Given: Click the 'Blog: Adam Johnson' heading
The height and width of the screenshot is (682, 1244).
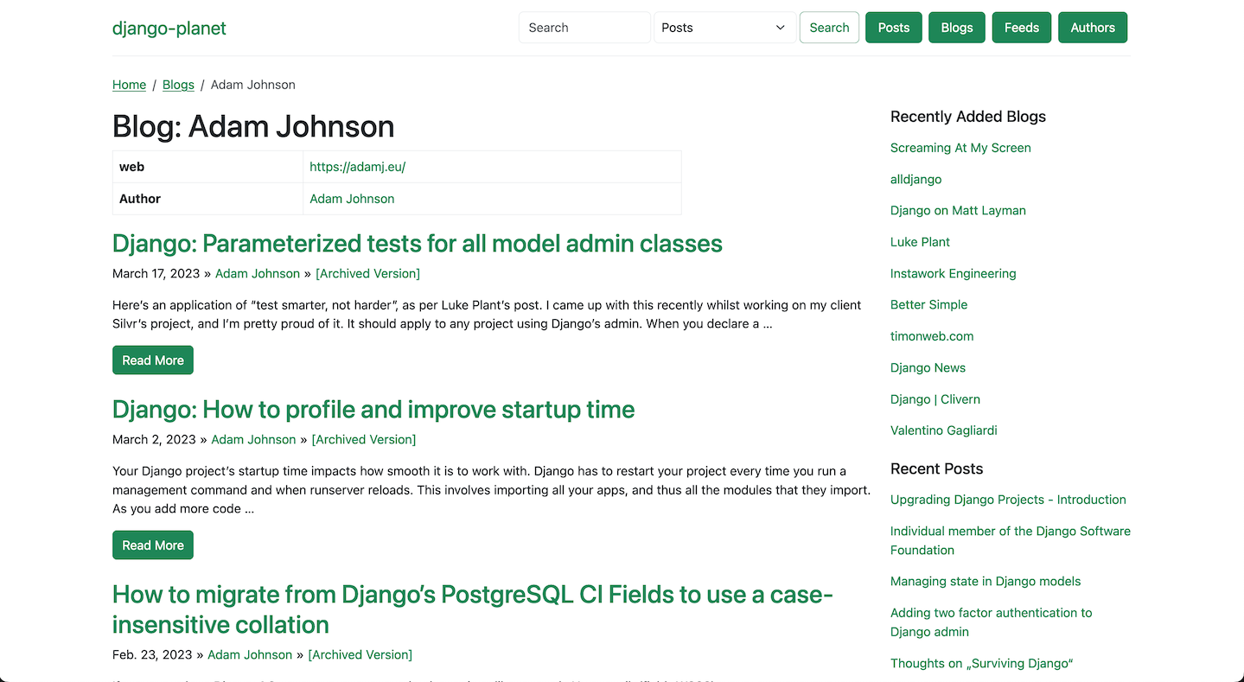Looking at the screenshot, I should click(x=253, y=126).
